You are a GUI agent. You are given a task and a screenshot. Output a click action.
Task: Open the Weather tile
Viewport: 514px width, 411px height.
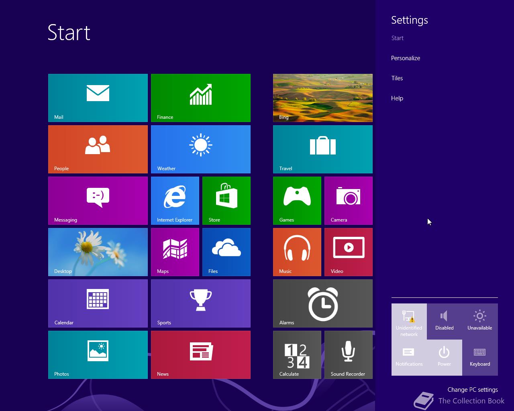click(201, 149)
